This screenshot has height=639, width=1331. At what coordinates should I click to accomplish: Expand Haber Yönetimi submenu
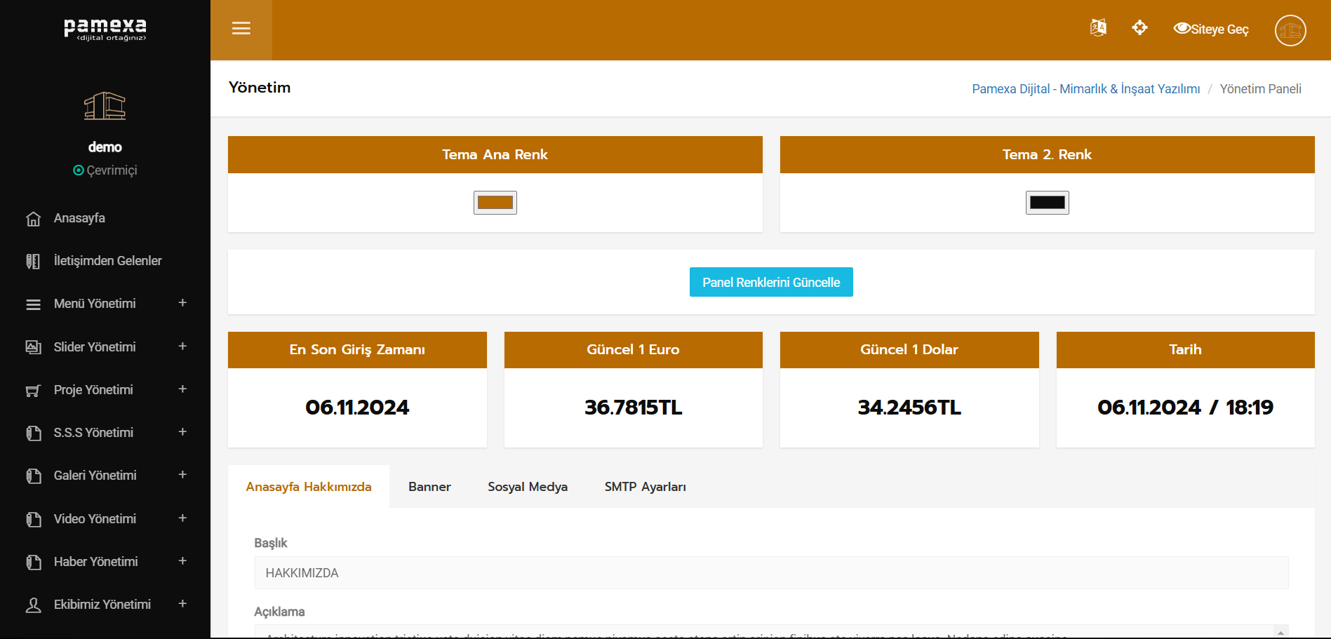(x=182, y=561)
